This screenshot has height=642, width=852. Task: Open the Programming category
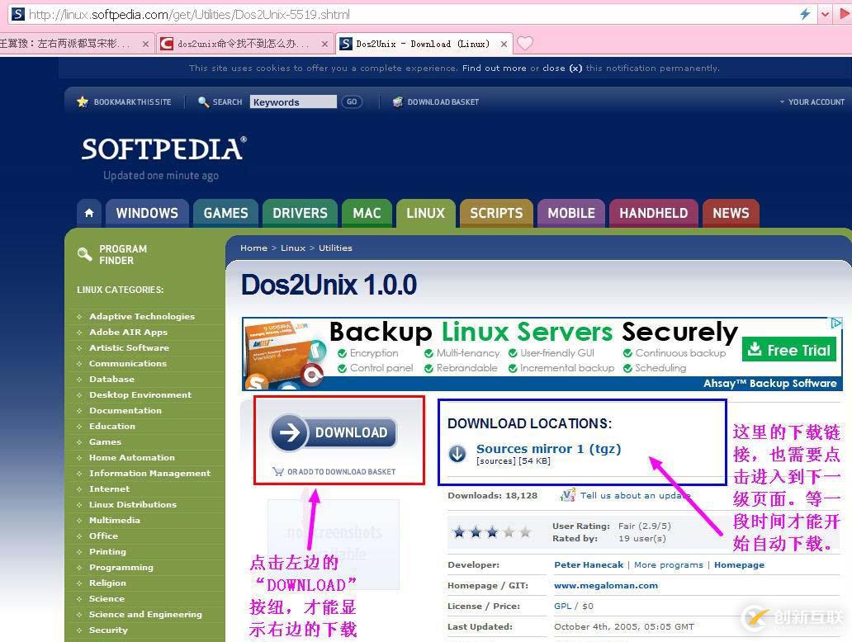tap(121, 567)
